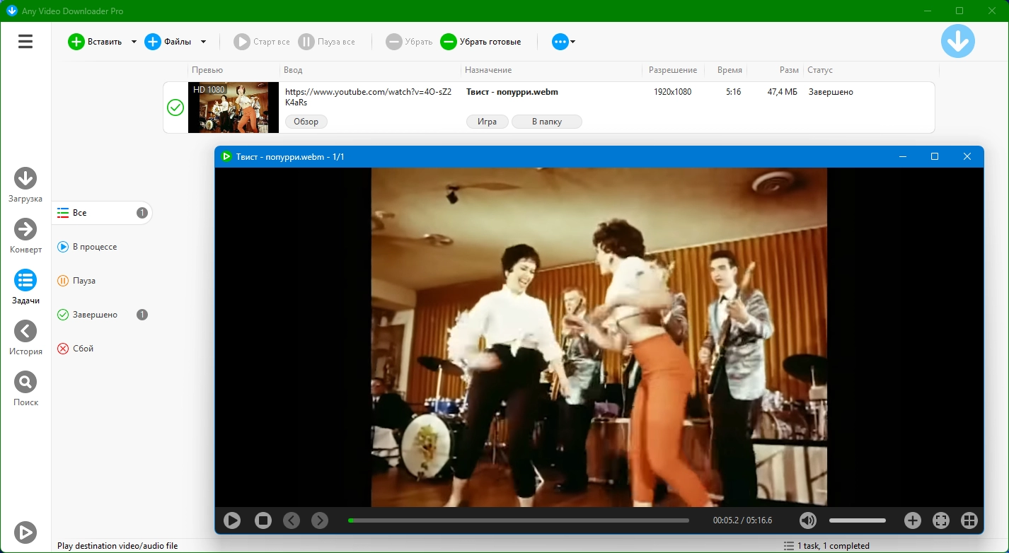Click the YouTube URL text in the task row
This screenshot has width=1009, height=553.
(x=368, y=97)
